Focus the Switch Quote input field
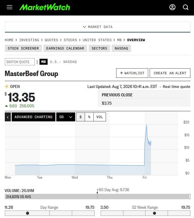The width and height of the screenshot is (194, 218). pos(20,62)
